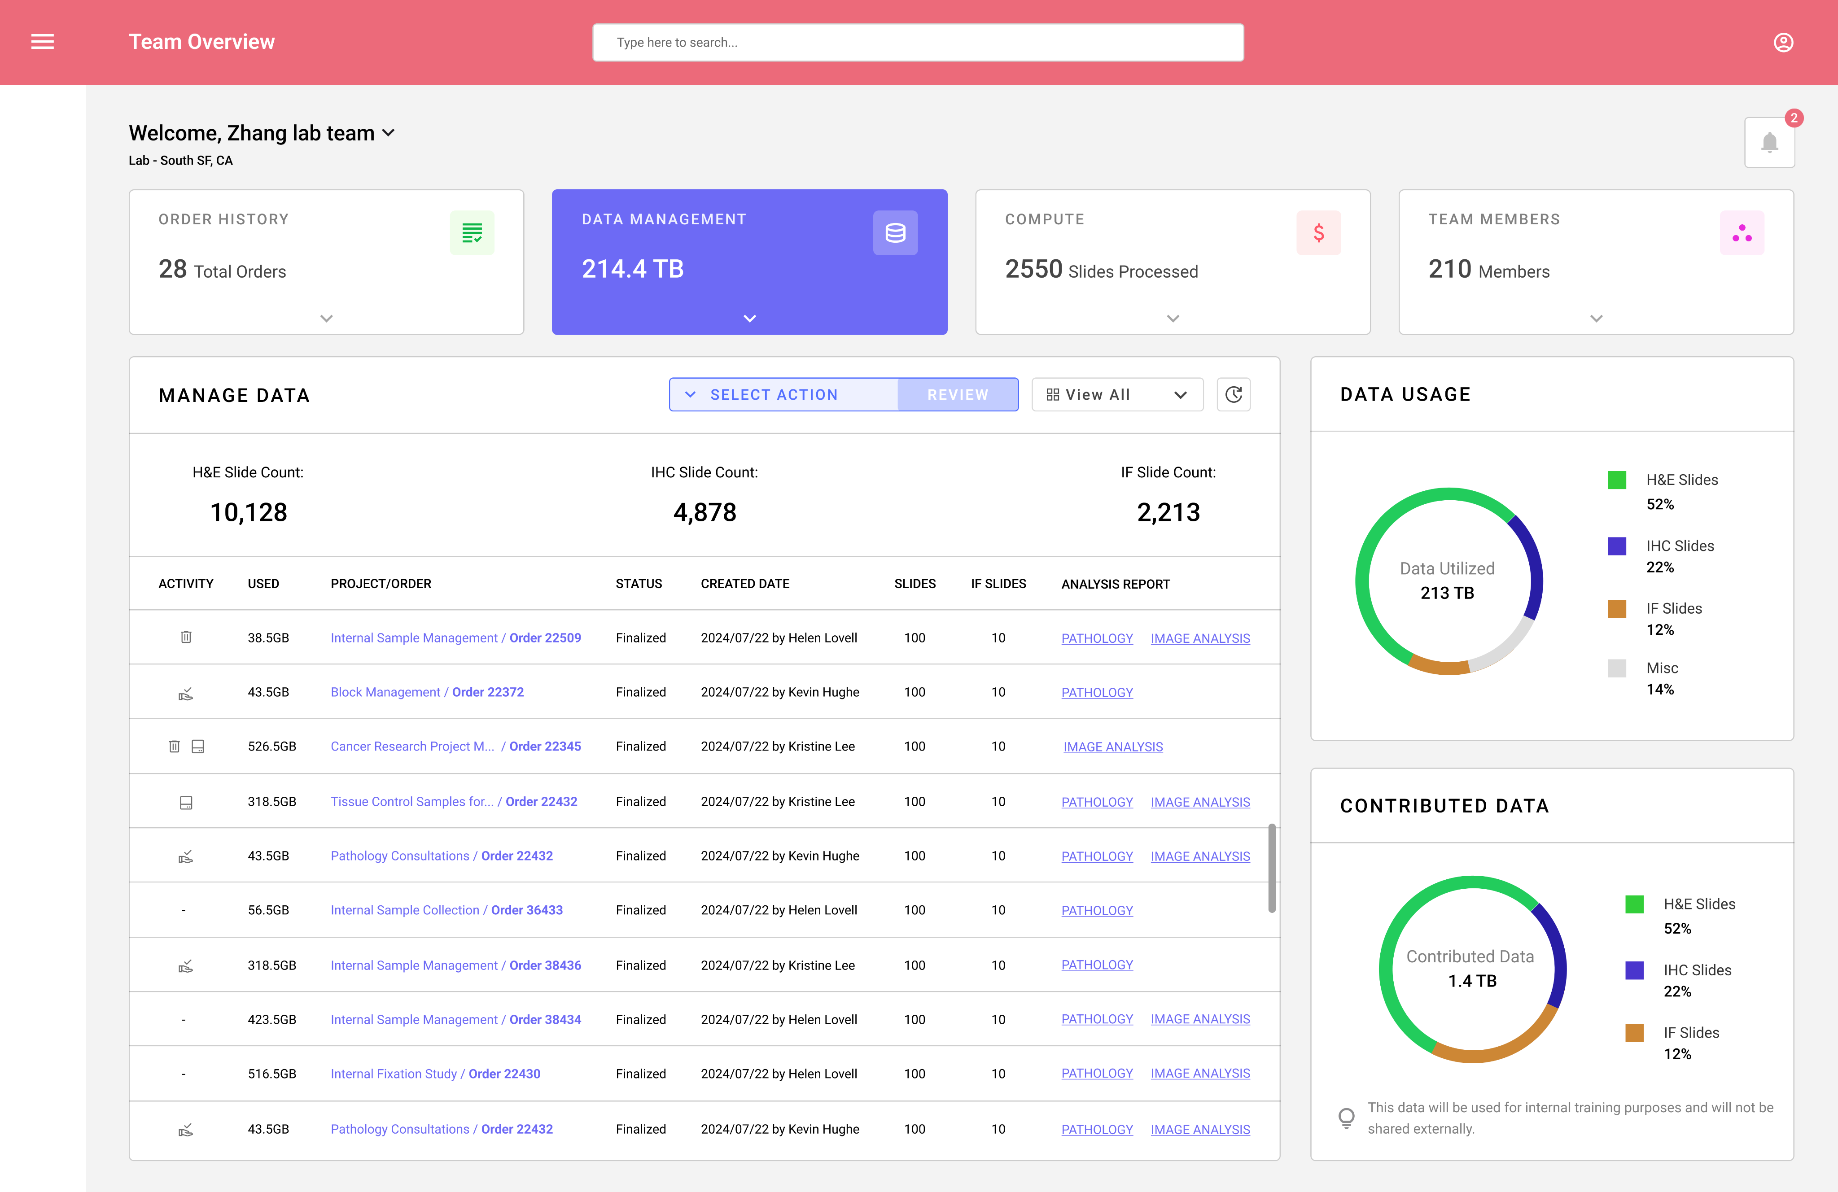The image size is (1838, 1192).
Task: Select the Team Members card
Action: tap(1596, 262)
